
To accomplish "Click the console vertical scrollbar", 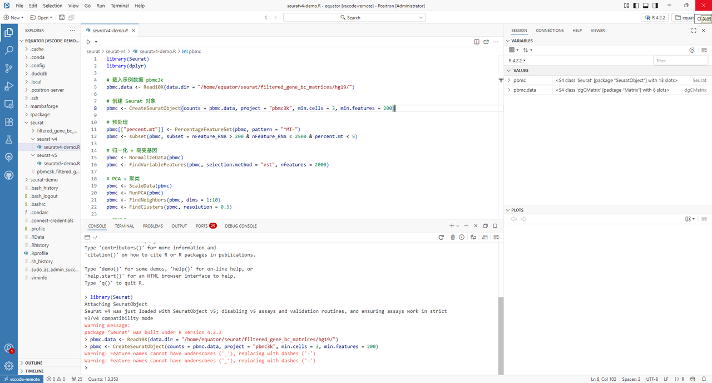I will click(501, 335).
